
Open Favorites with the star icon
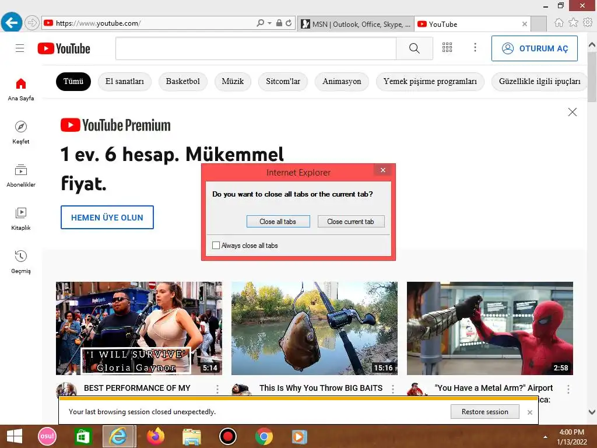(573, 23)
